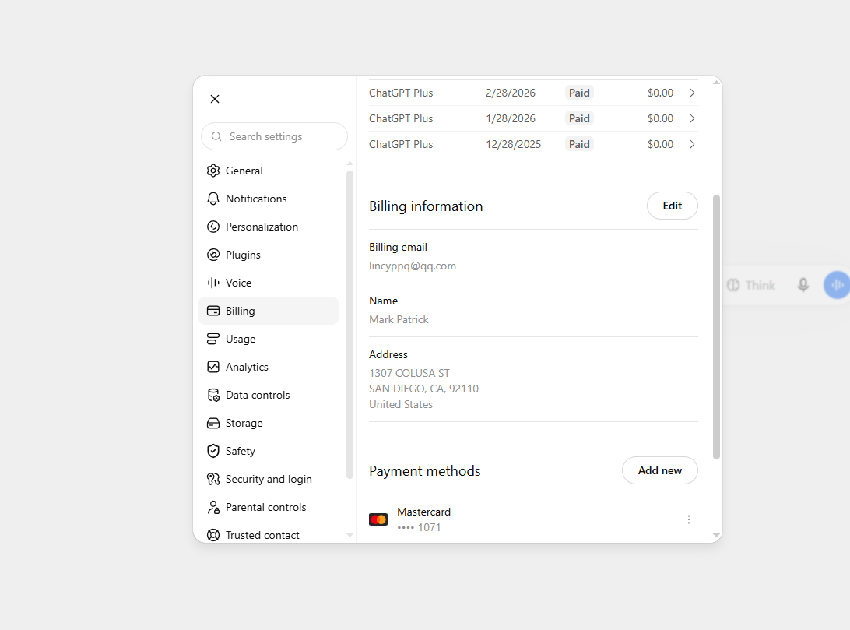Select the Usage label
The image size is (850, 630).
pos(241,340)
